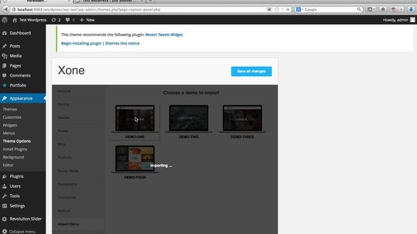
Task: Open Menus submenu item
Action: click(x=8, y=133)
